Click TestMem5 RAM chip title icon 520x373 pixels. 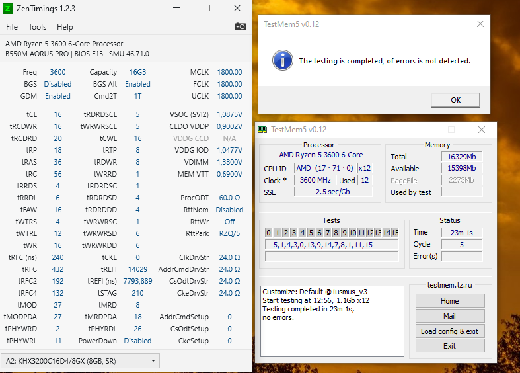click(x=262, y=130)
